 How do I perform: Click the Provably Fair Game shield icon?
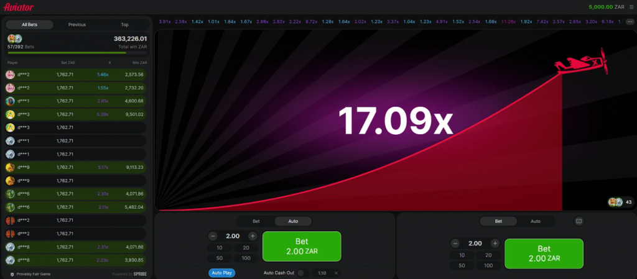click(12, 274)
